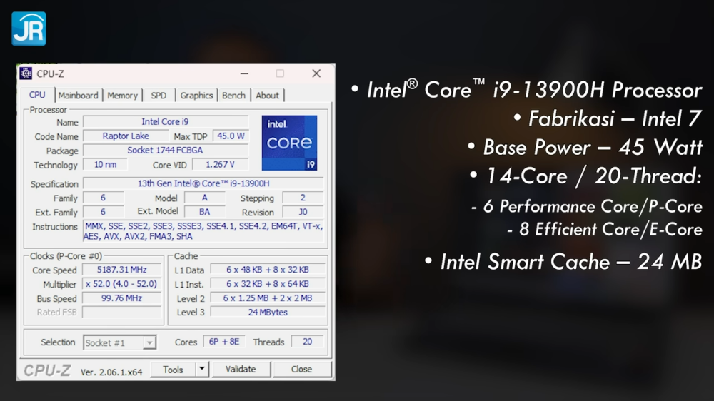Click the Instructions list text

(x=203, y=231)
